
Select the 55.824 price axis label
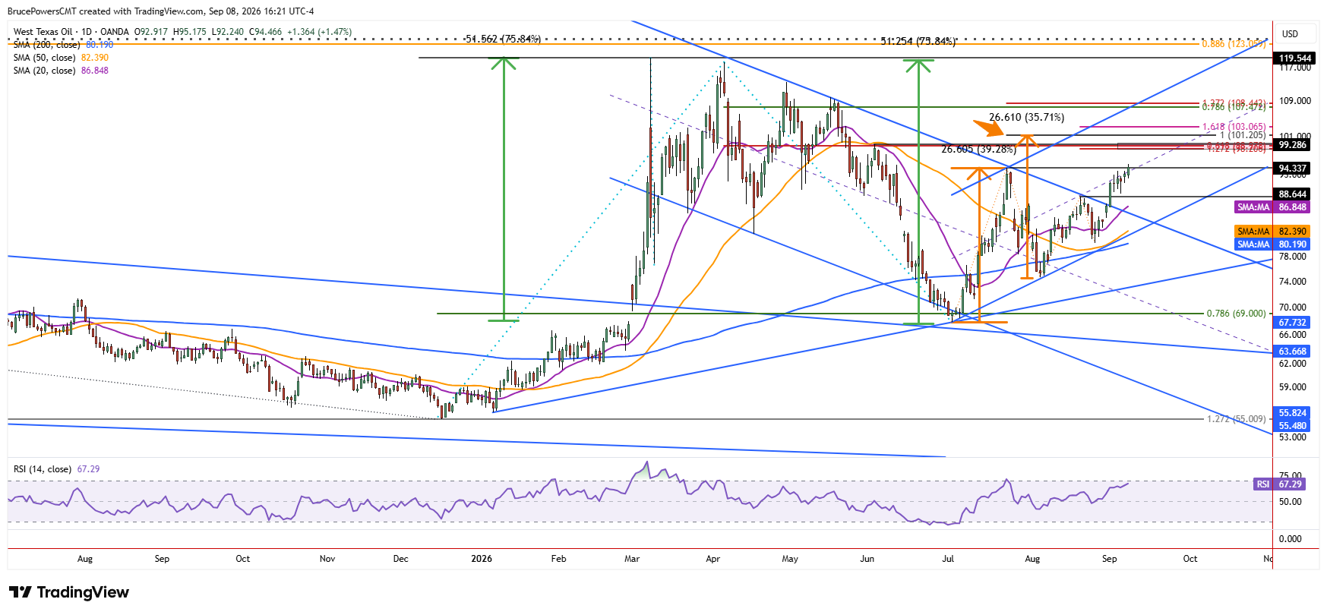coord(1293,413)
